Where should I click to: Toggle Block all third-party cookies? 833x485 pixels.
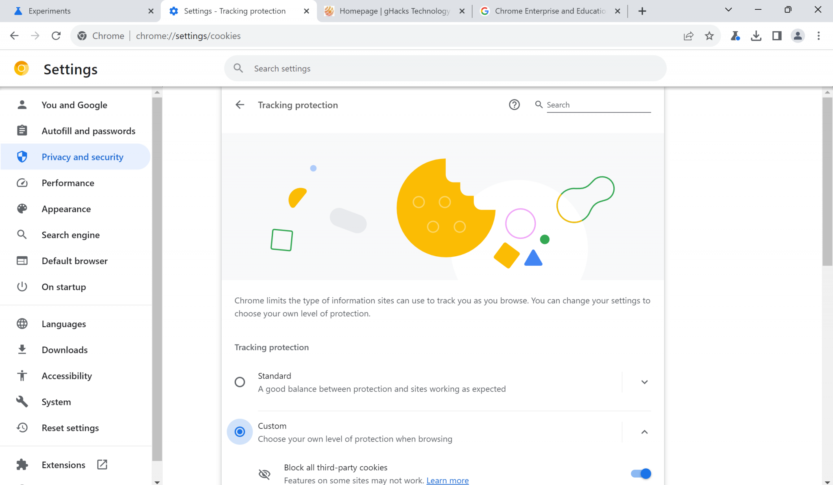(x=640, y=474)
